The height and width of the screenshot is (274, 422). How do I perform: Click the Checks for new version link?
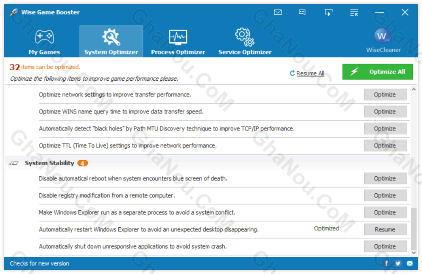[39, 263]
